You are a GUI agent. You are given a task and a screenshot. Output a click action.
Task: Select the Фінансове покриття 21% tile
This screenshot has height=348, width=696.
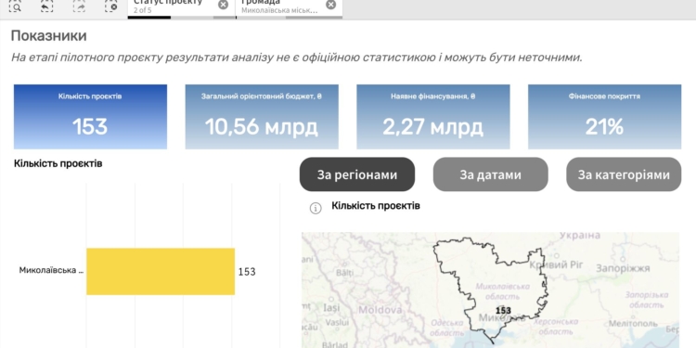(x=604, y=117)
